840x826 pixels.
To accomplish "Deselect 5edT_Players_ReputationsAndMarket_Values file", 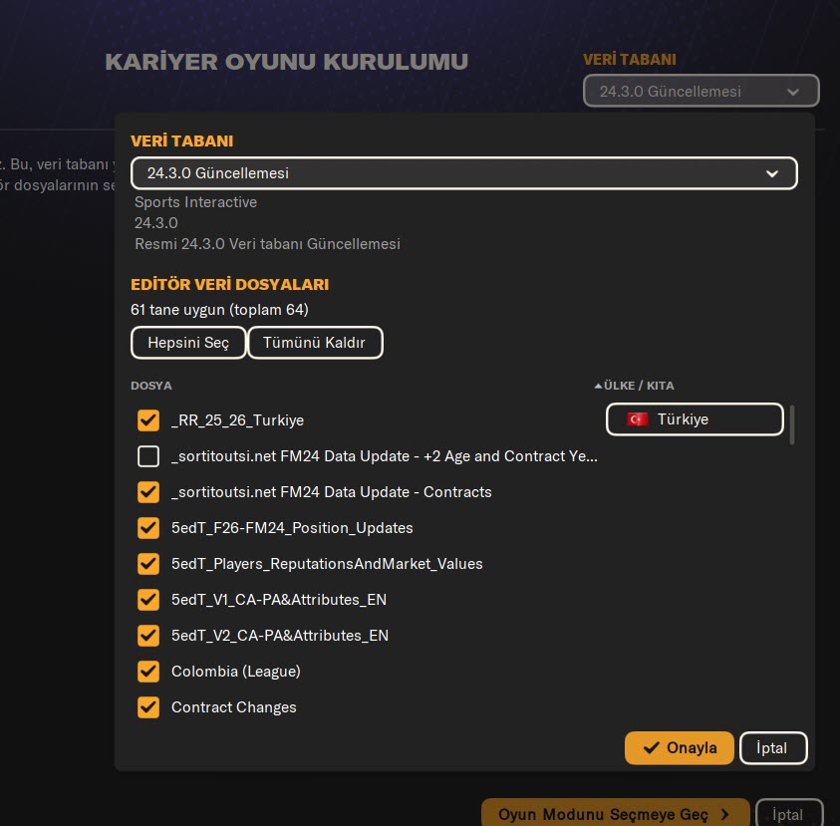I will click(148, 564).
